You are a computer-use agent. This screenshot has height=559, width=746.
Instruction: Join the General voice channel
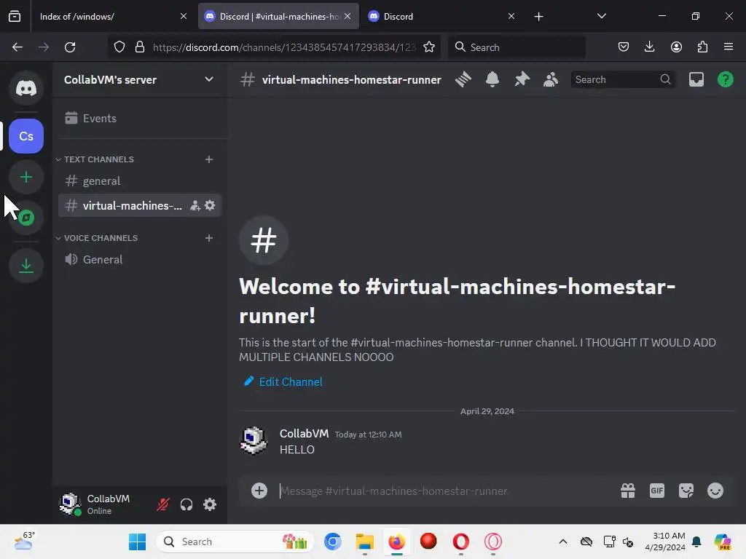click(x=140, y=259)
